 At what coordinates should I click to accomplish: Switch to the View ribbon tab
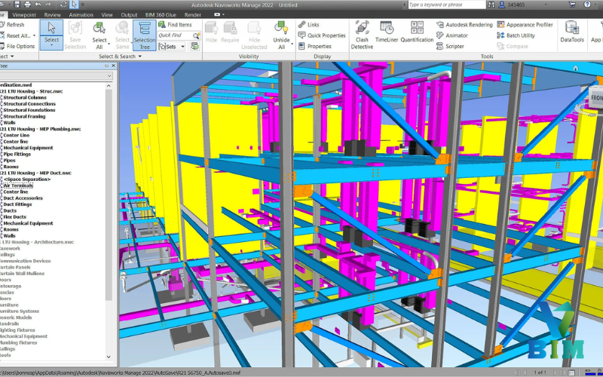click(x=107, y=14)
